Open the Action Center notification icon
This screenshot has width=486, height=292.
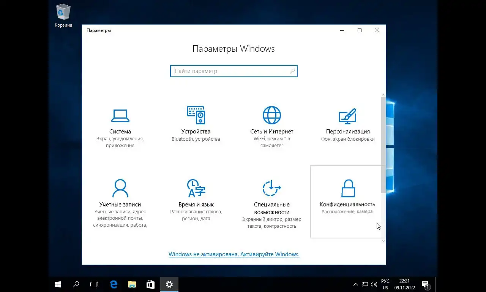click(425, 284)
